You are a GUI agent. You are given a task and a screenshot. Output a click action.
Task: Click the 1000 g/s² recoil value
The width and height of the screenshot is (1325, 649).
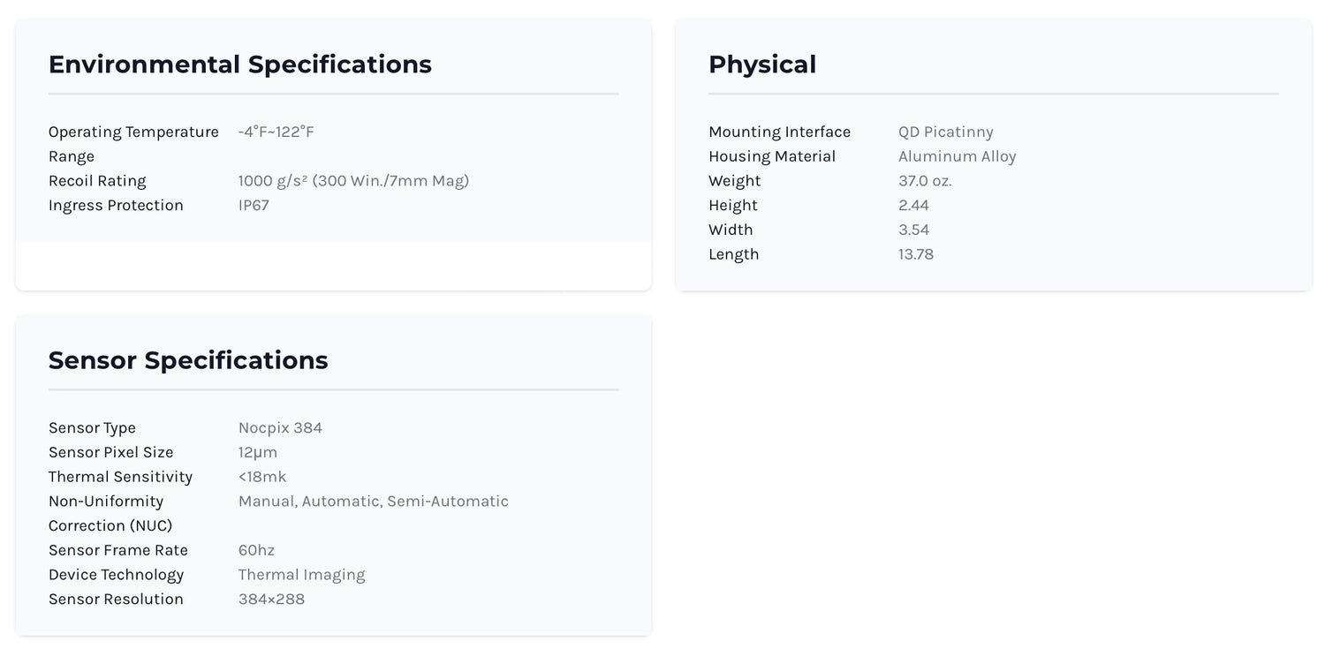(353, 181)
